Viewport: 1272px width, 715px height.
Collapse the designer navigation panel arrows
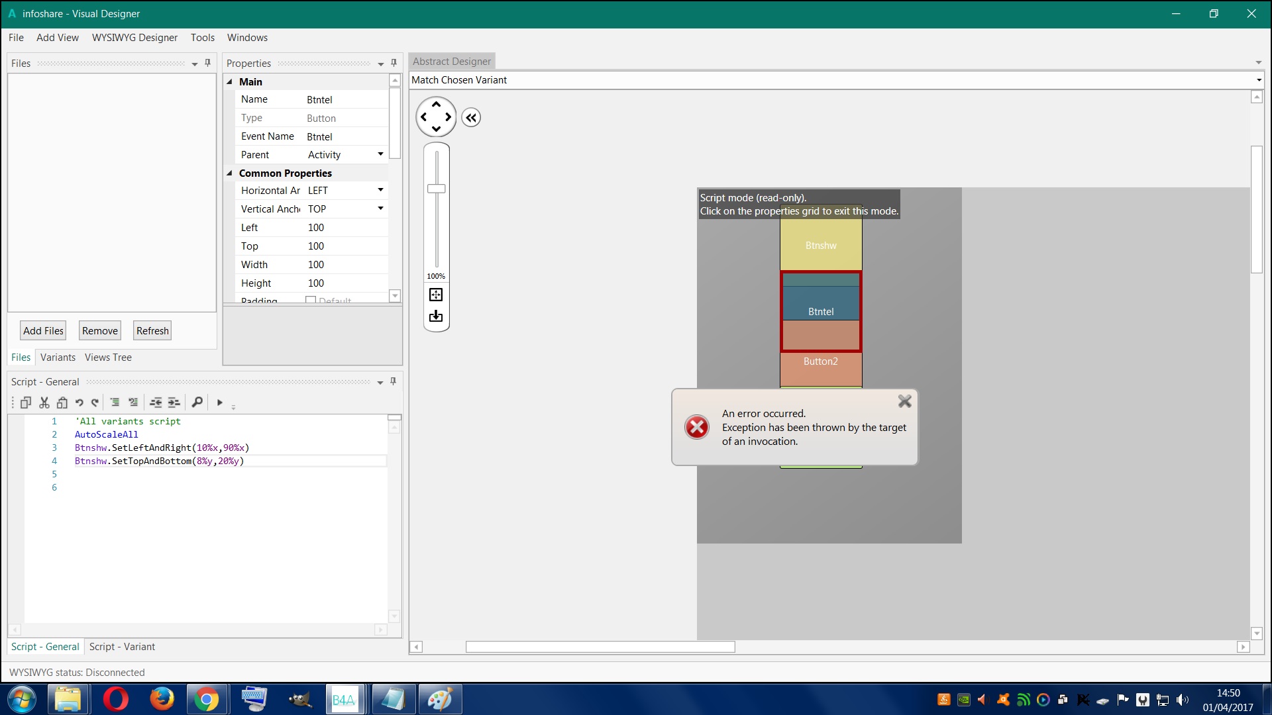coord(471,118)
